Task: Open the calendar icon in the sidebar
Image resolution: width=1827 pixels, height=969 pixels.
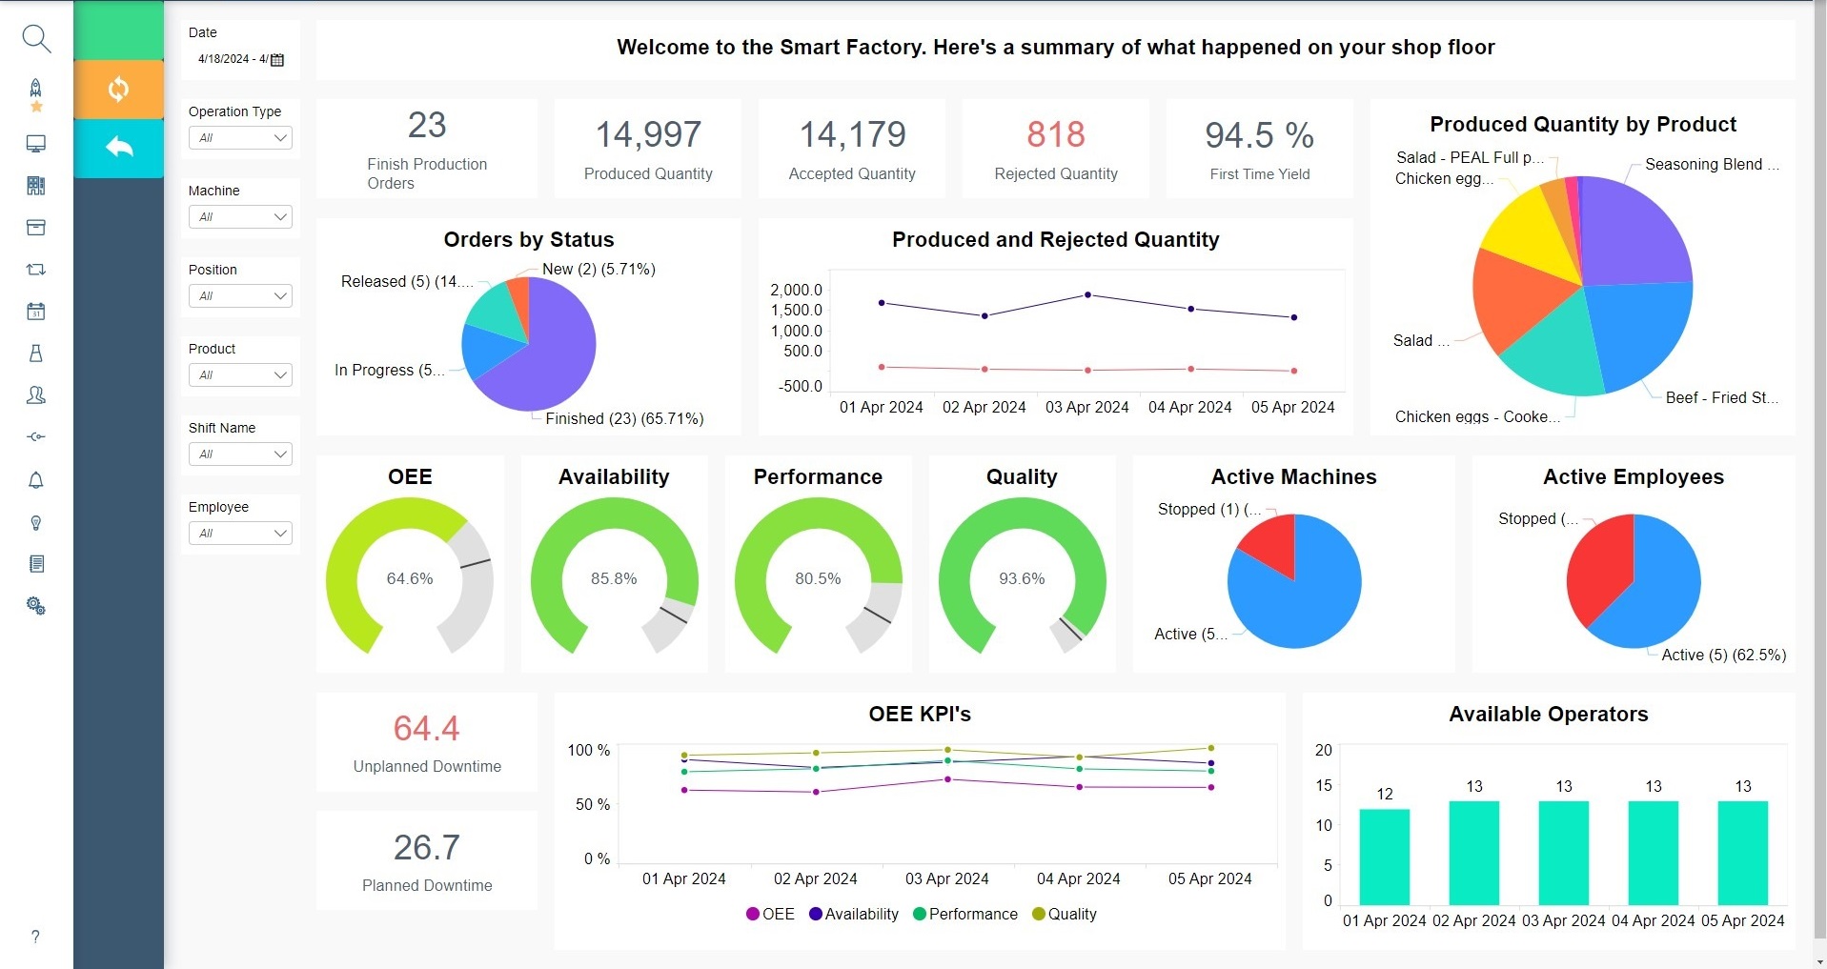Action: (36, 312)
